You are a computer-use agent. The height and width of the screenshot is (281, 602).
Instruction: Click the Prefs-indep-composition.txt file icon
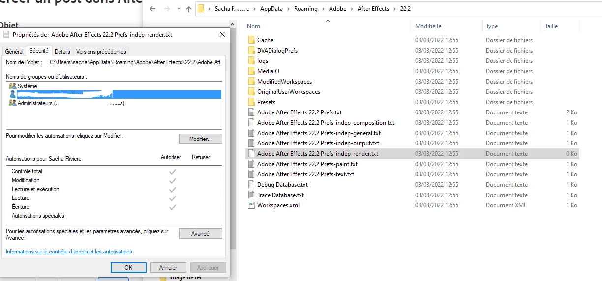coord(251,122)
